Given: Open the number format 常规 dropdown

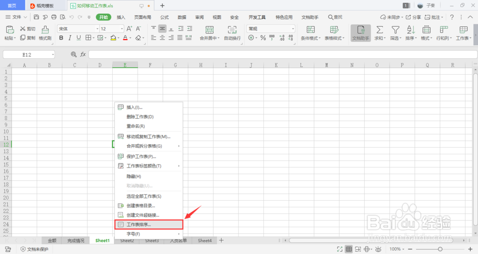Looking at the screenshot, I should pos(293,29).
